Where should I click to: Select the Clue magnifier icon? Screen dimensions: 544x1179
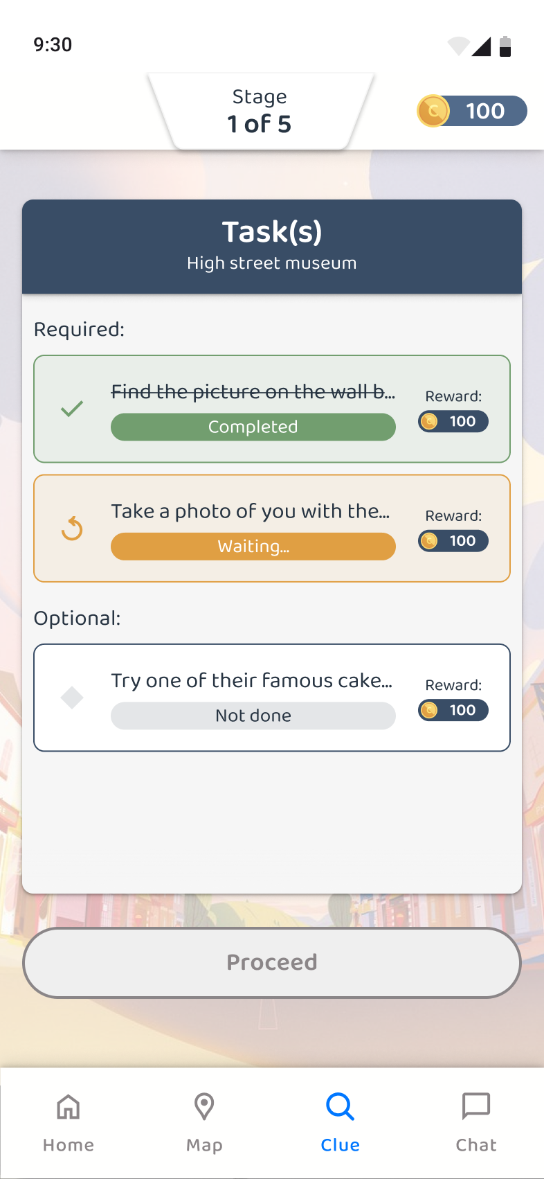(x=340, y=1106)
